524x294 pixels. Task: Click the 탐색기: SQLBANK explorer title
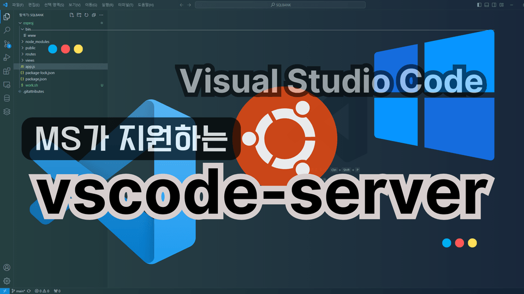point(32,15)
